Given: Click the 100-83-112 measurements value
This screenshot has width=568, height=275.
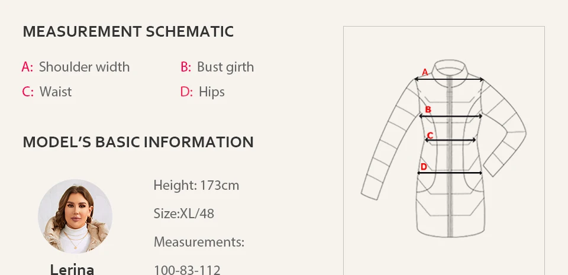Looking at the screenshot, I should pyautogui.click(x=187, y=270).
